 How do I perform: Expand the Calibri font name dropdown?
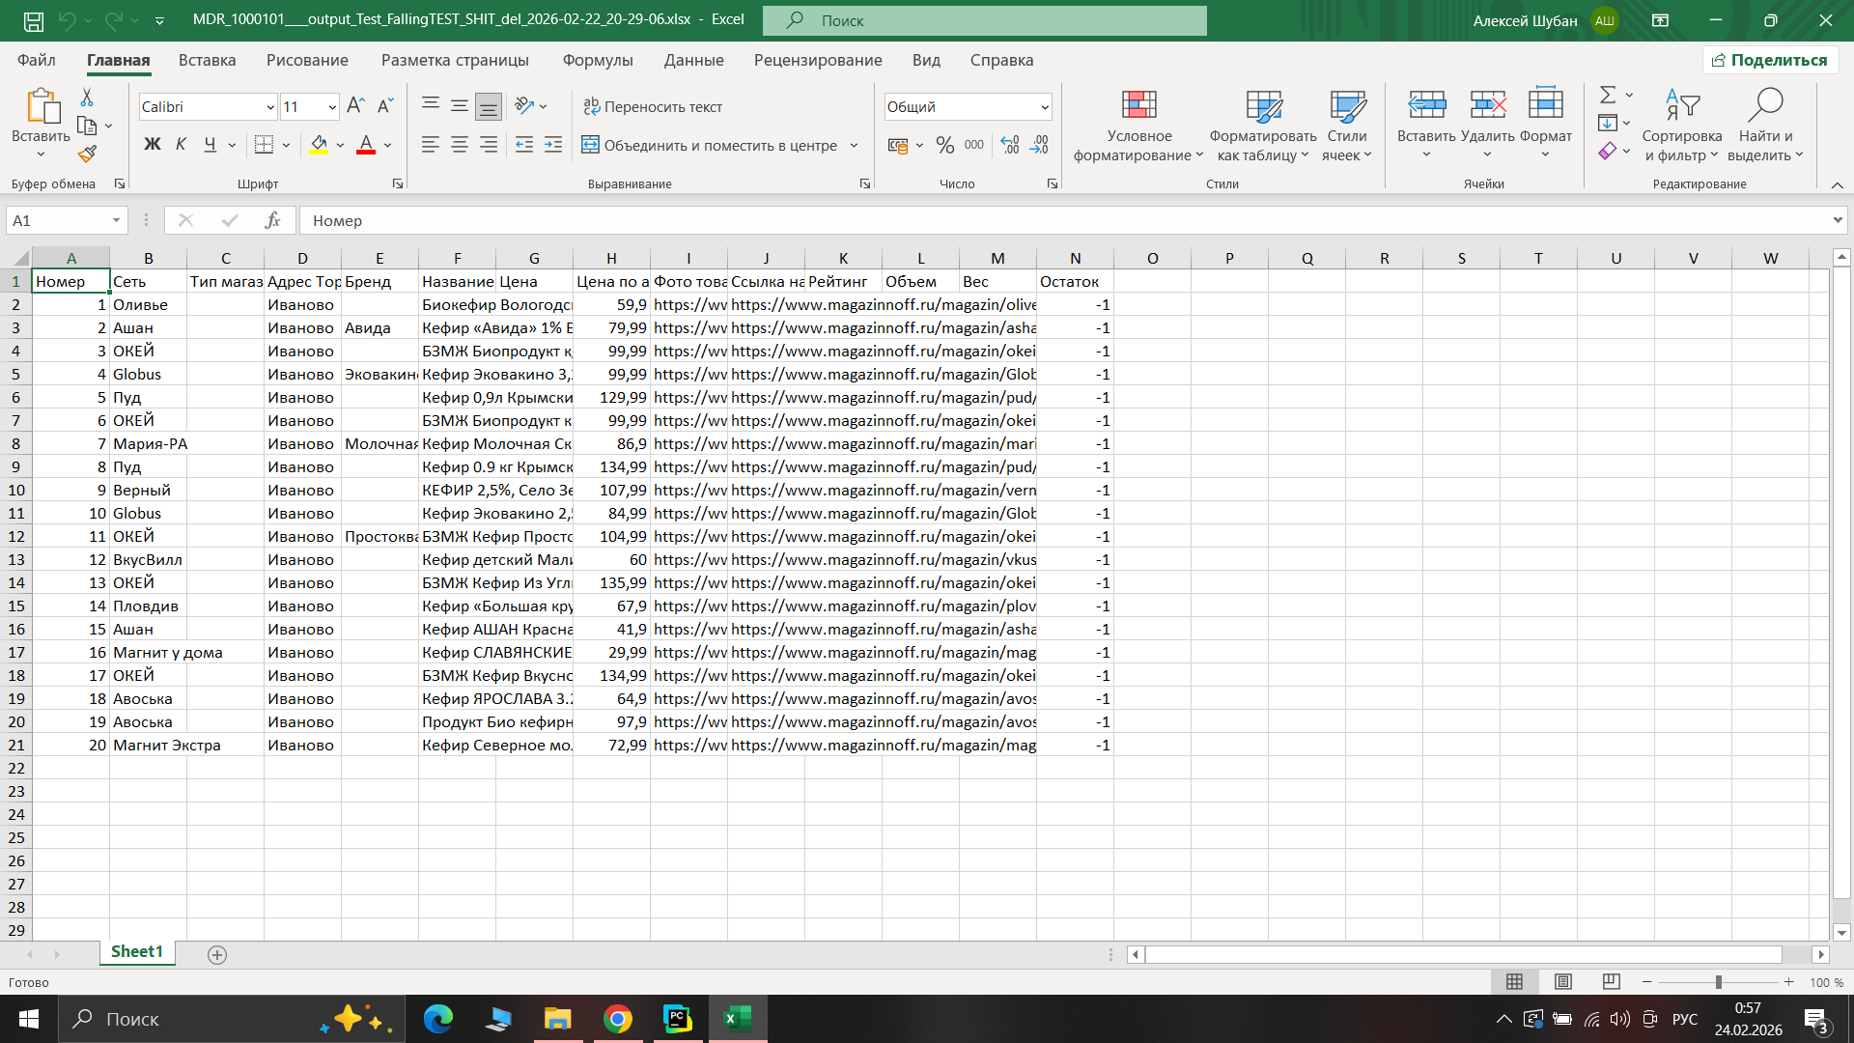270,107
